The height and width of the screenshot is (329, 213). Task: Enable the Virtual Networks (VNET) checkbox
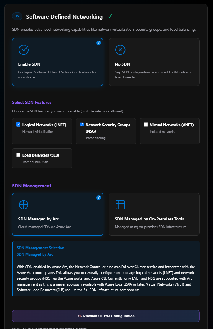pos(146,125)
